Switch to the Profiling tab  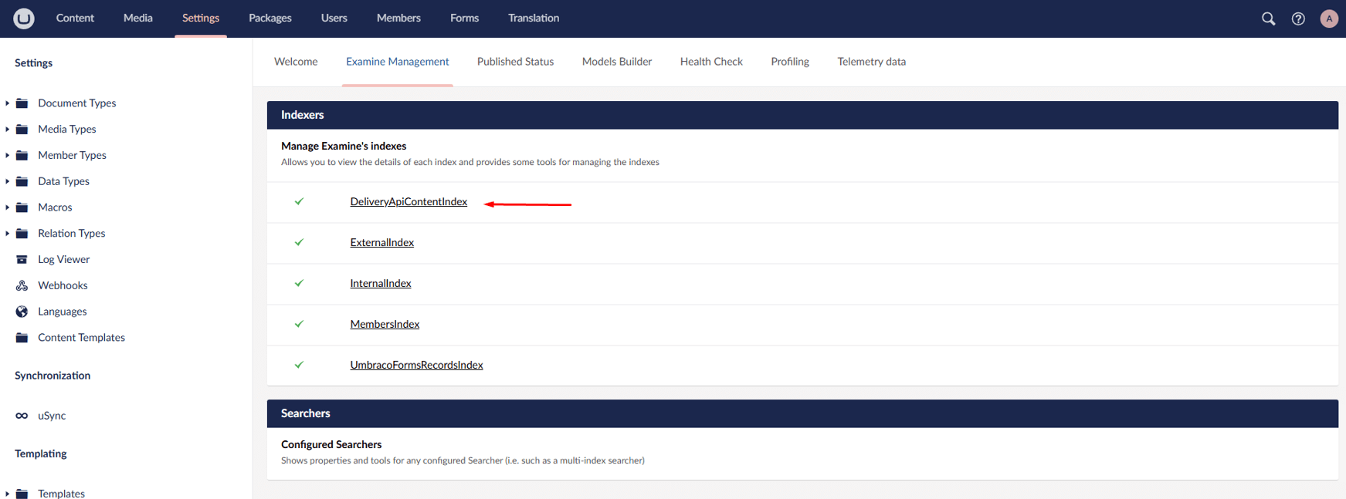point(790,62)
